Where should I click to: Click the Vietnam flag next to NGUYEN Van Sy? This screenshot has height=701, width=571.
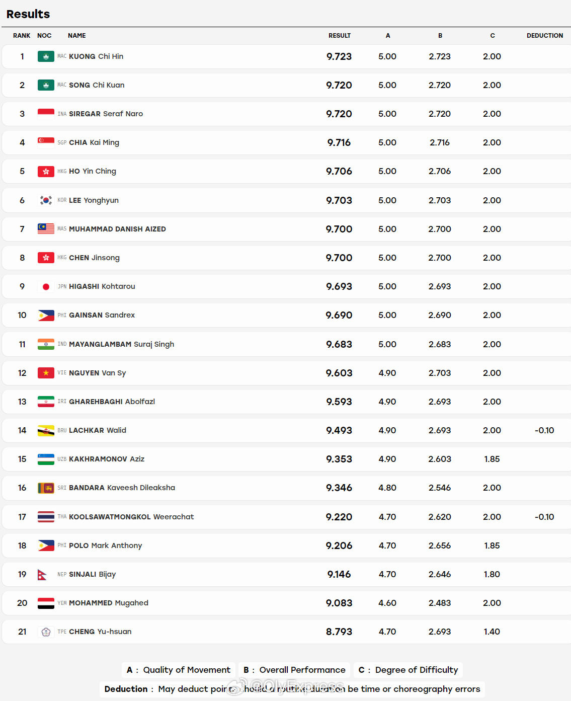tap(46, 373)
